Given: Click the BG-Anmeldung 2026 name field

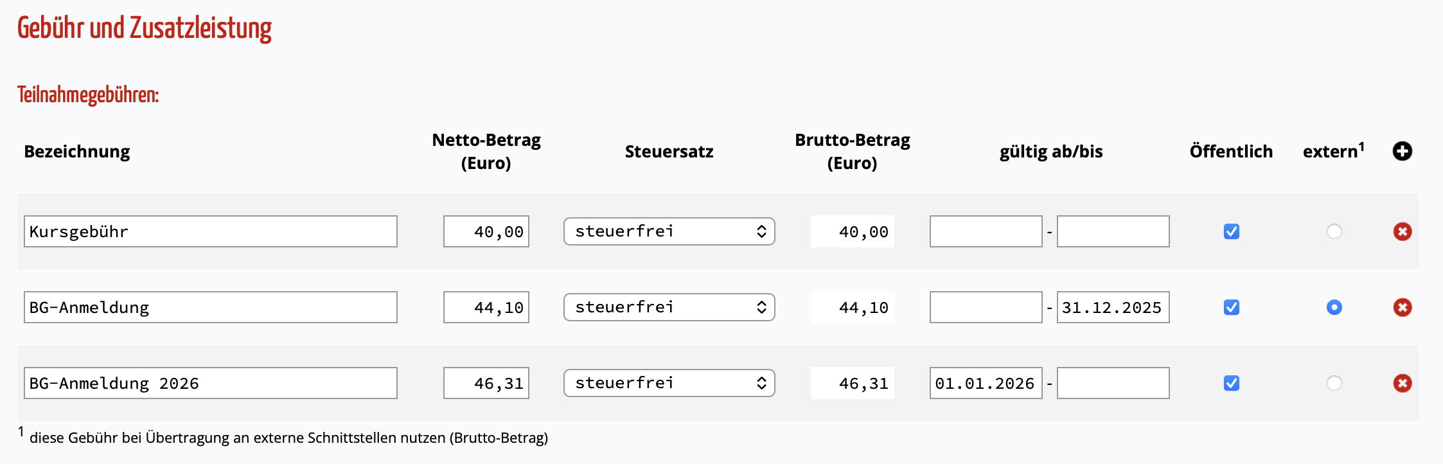Looking at the screenshot, I should (210, 383).
